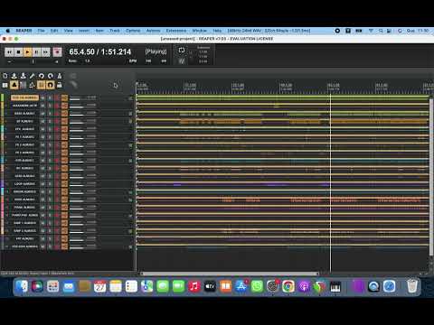Image resolution: width=434 pixels, height=325 pixels.
Task: Open the FX button on the LOOP track
Action: [x=64, y=184]
